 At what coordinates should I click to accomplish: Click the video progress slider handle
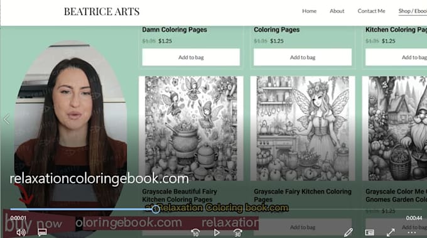pos(156,209)
